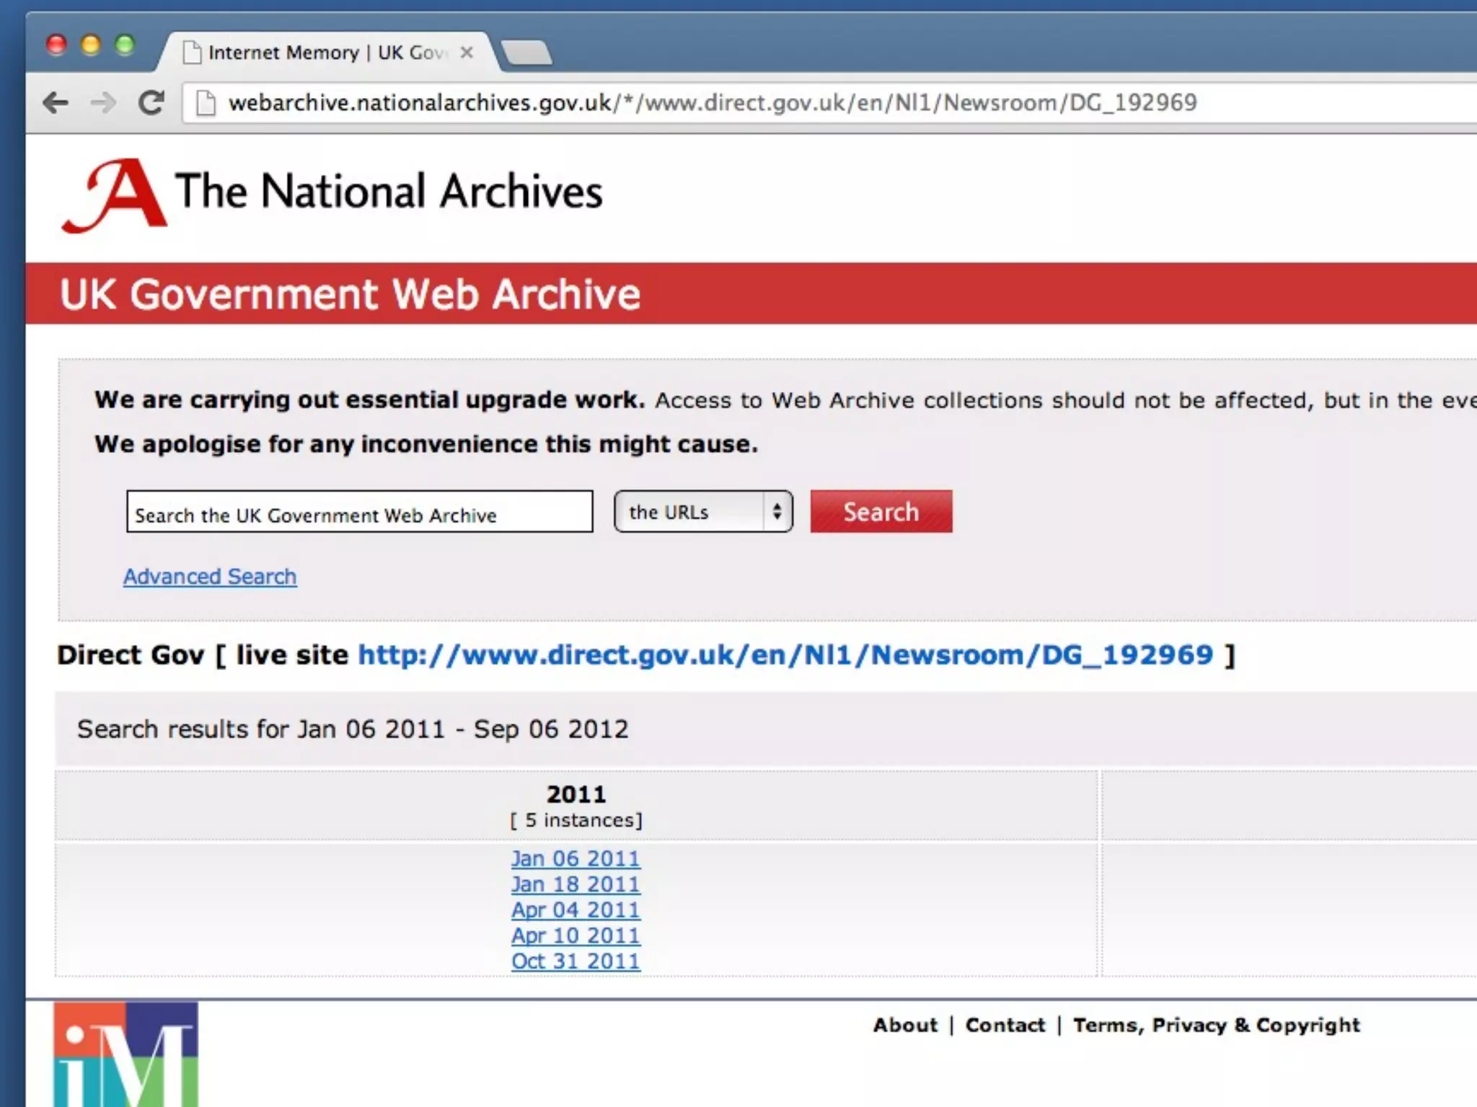
Task: Open 'the URLs' search scope dropdown
Action: pos(703,512)
